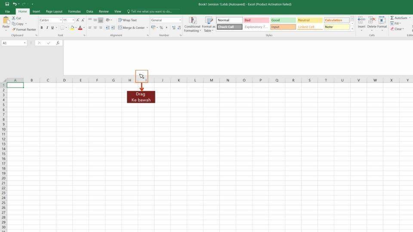Open the Clear dropdown
The width and height of the screenshot is (413, 232).
coord(397,29)
